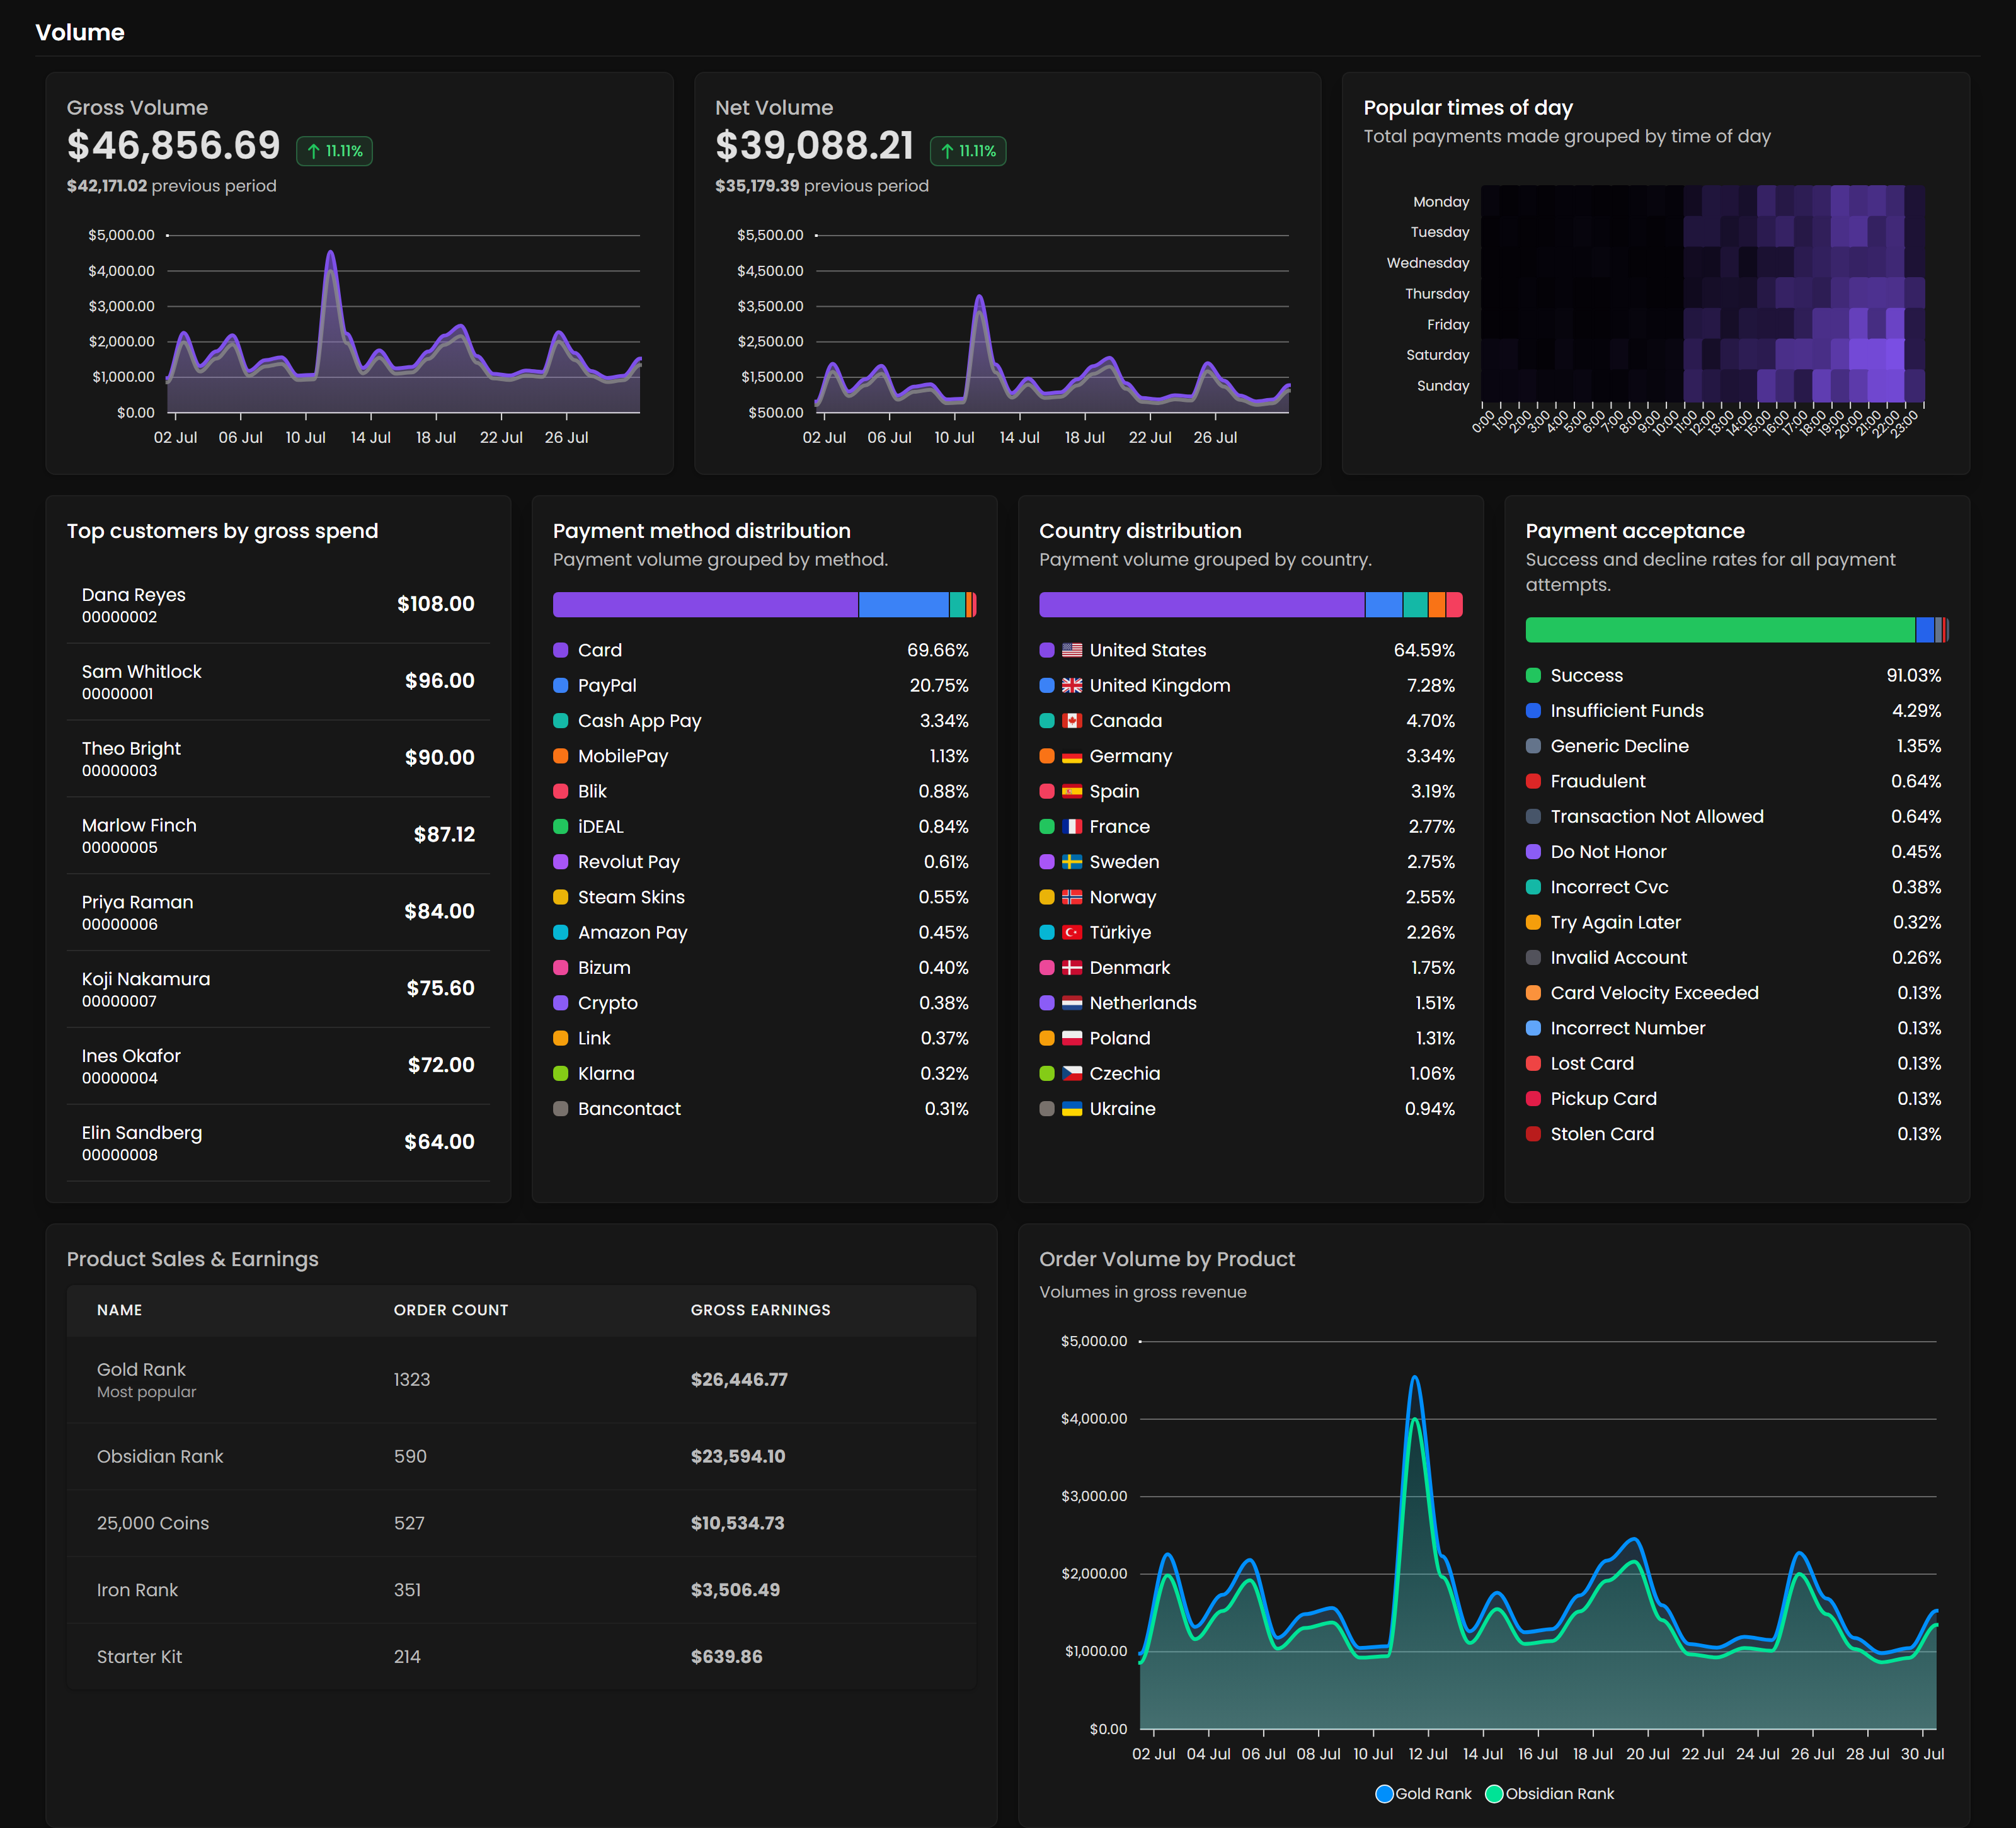
Task: Click the Germany flag icon
Action: pos(1071,756)
